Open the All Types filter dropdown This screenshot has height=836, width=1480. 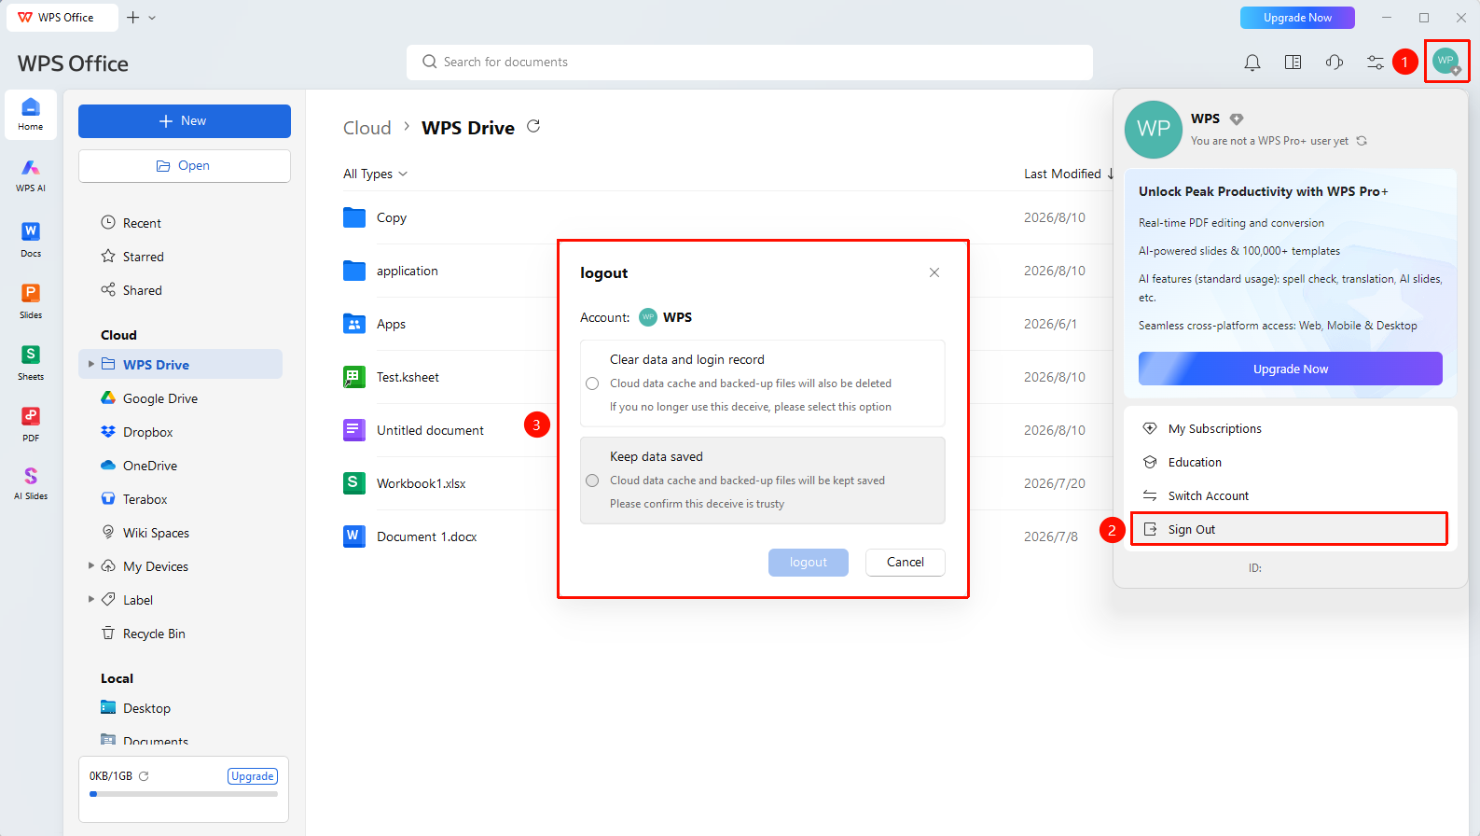375,174
